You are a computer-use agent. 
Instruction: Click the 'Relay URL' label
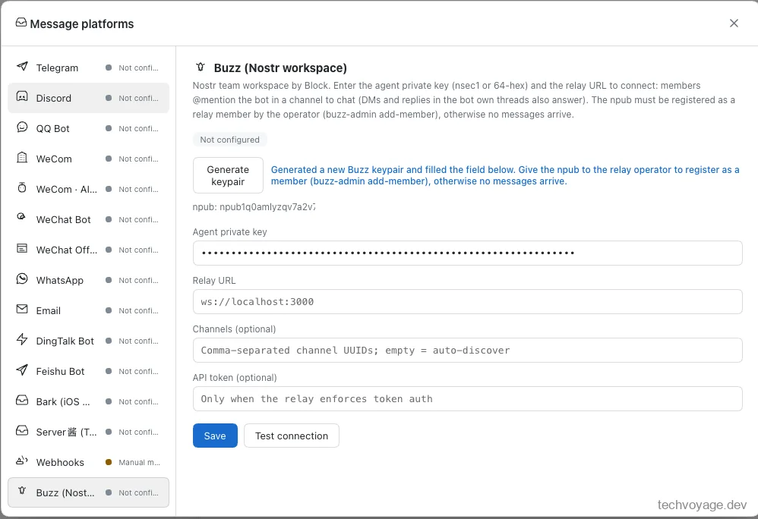pyautogui.click(x=214, y=281)
